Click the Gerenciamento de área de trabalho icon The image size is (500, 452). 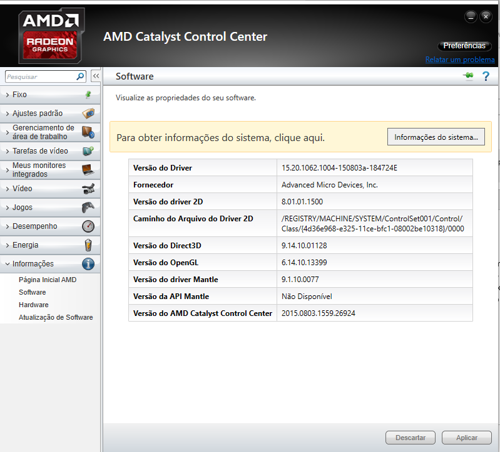[x=88, y=132]
